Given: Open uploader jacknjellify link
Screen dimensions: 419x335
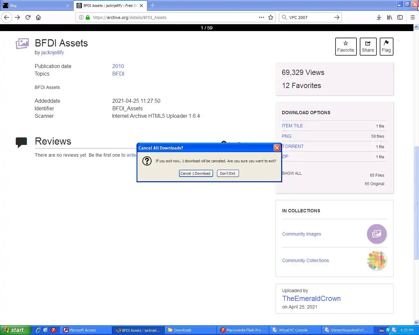Looking at the screenshot, I should 52,52.
